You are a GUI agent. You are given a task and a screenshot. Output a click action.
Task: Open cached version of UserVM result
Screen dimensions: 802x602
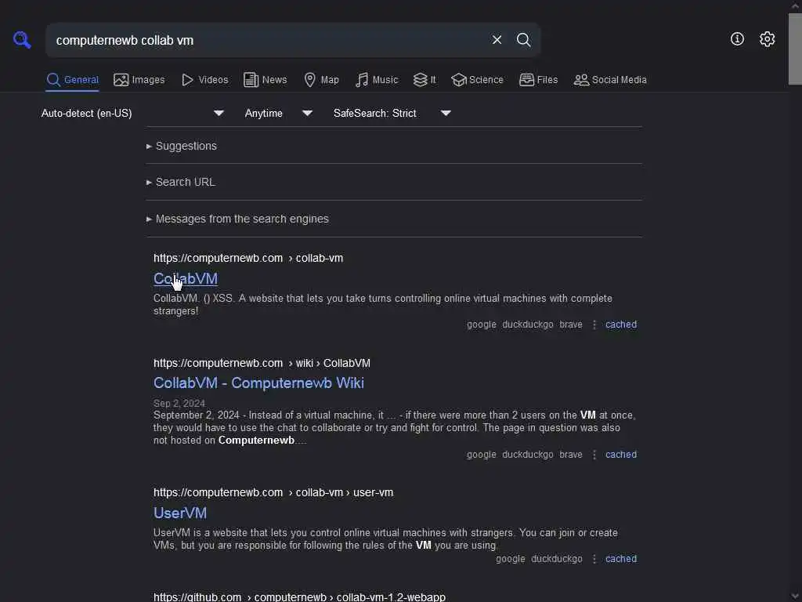click(x=621, y=559)
